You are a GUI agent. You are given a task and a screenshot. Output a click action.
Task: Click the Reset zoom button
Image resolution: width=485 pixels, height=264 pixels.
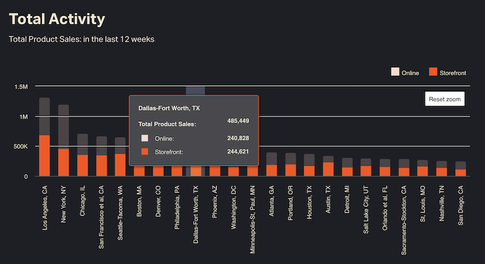[445, 99]
